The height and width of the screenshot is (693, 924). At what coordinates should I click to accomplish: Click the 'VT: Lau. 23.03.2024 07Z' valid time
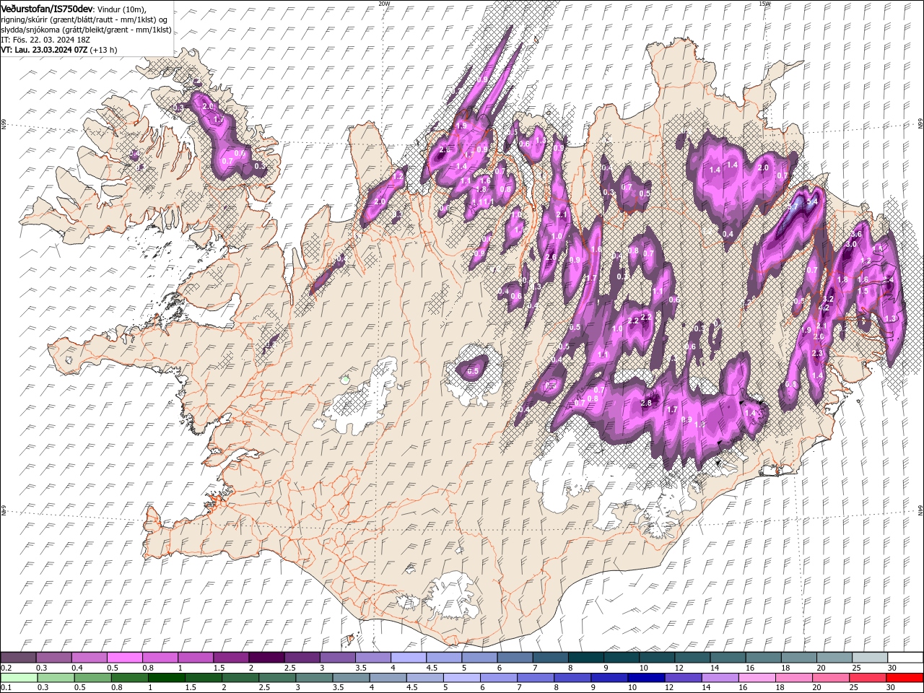(x=45, y=50)
